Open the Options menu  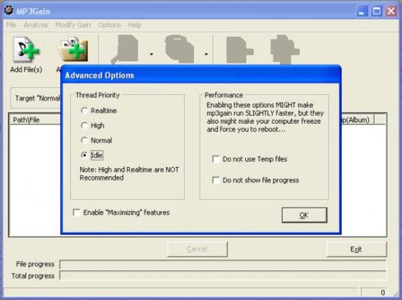pyautogui.click(x=109, y=25)
